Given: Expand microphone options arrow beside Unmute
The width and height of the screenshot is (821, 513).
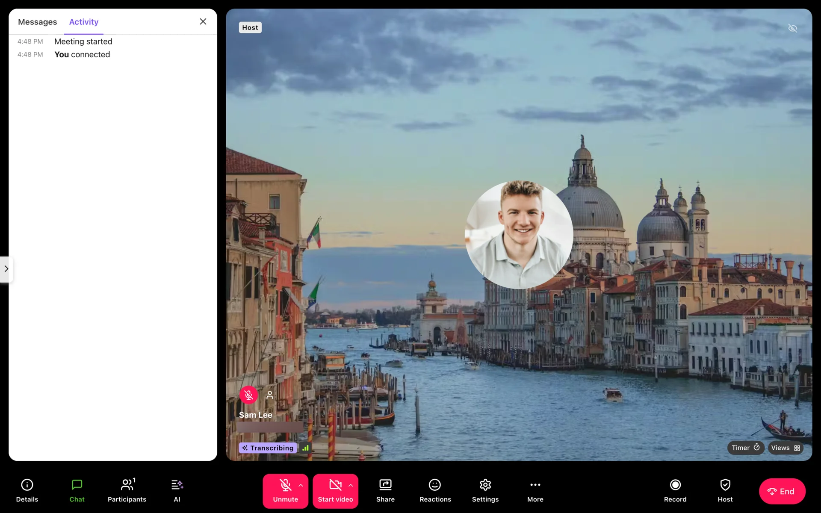Looking at the screenshot, I should coord(301,485).
